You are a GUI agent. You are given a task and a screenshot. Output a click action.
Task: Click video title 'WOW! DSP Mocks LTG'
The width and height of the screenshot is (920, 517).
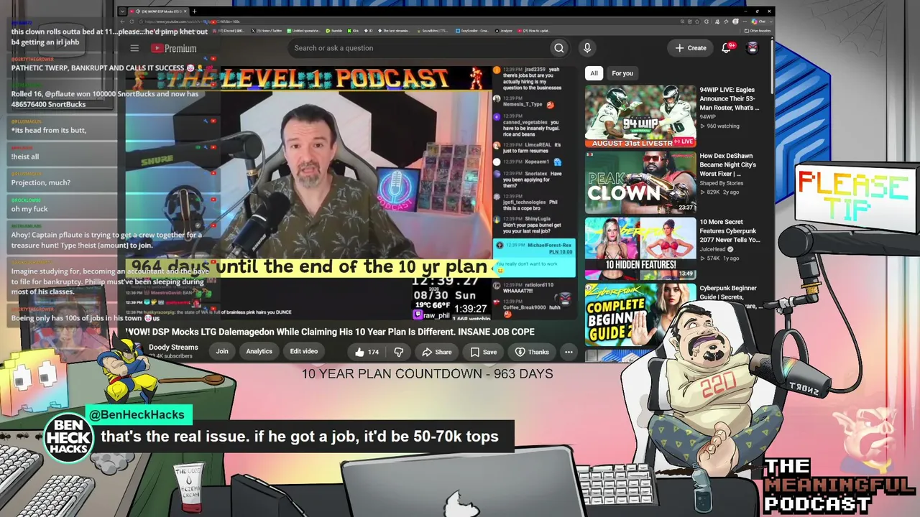[330, 332]
